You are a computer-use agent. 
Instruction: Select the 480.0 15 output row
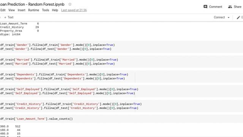point(10,134)
